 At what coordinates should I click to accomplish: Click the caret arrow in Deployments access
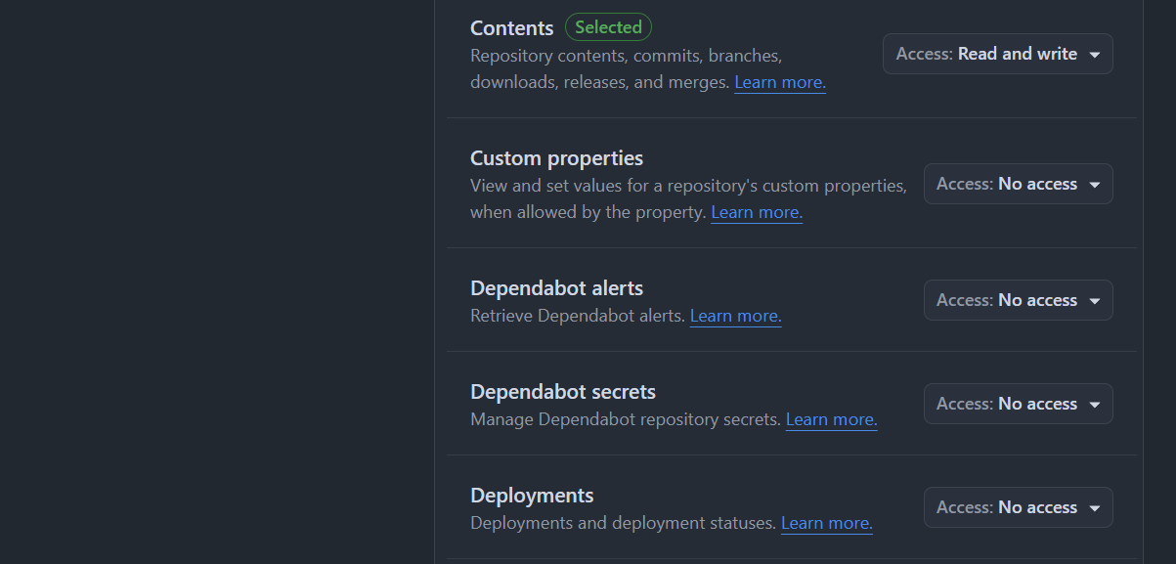point(1095,508)
